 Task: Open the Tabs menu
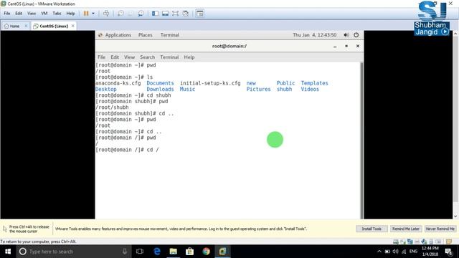(x=57, y=14)
